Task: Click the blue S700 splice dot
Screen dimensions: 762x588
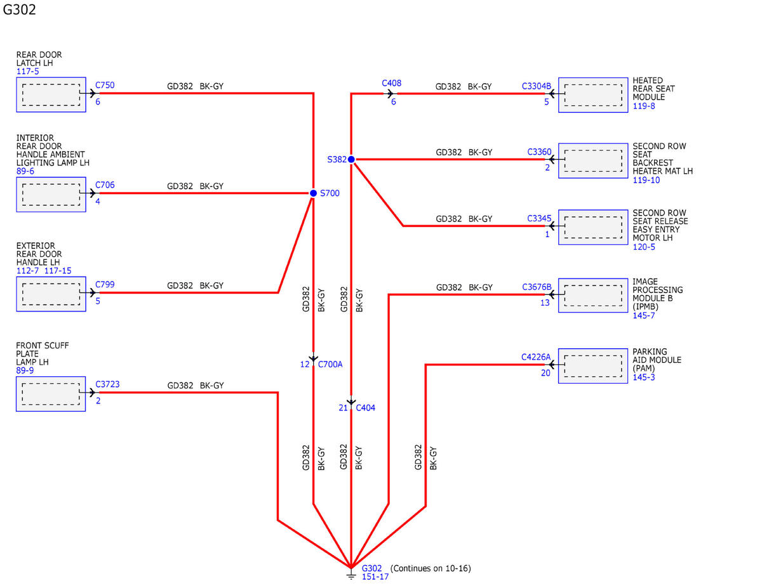Action: pos(313,193)
